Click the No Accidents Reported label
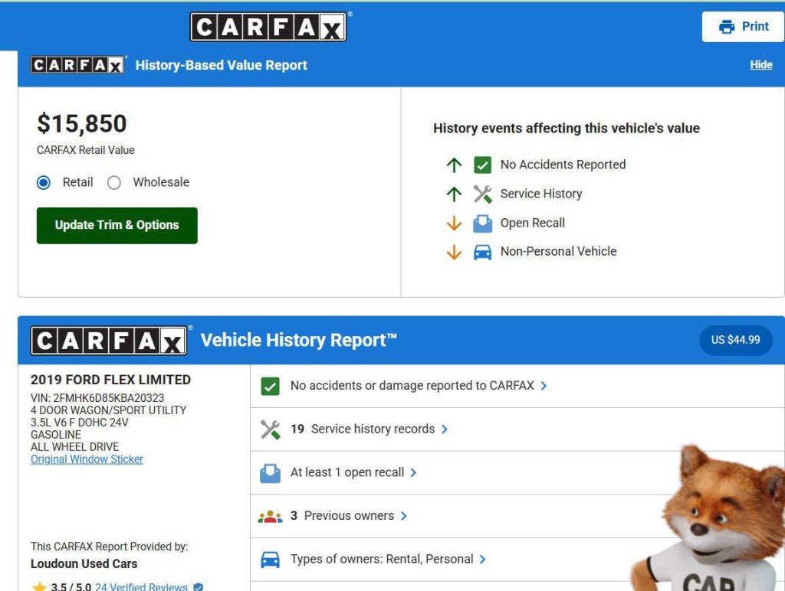The height and width of the screenshot is (591, 785). point(563,165)
